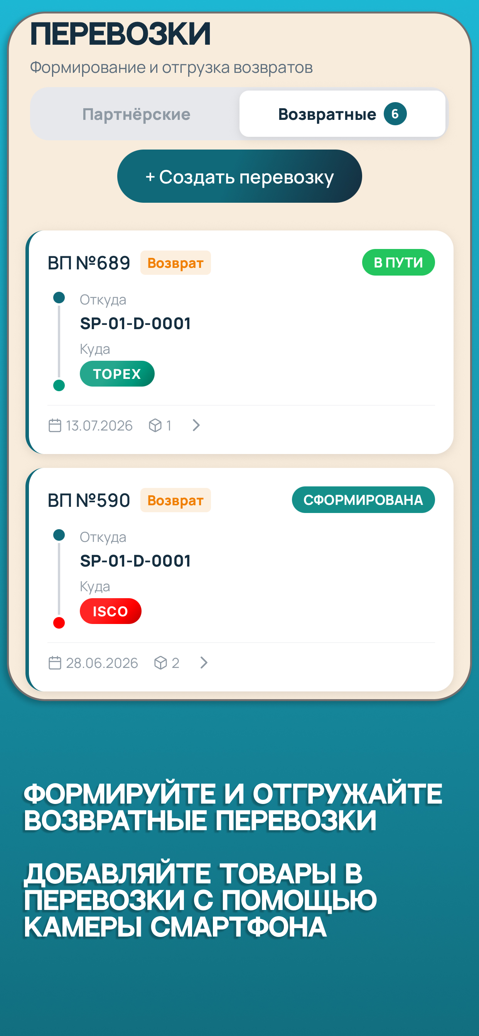Click the package box icon in ВП №689

click(155, 425)
